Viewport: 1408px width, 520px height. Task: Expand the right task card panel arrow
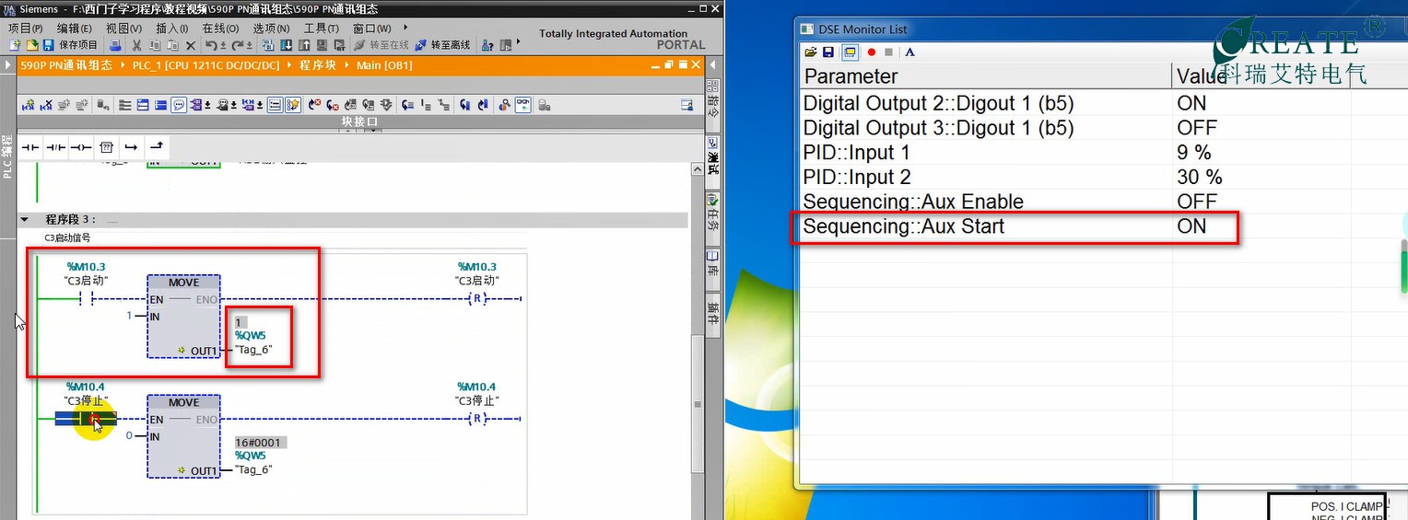click(x=711, y=65)
